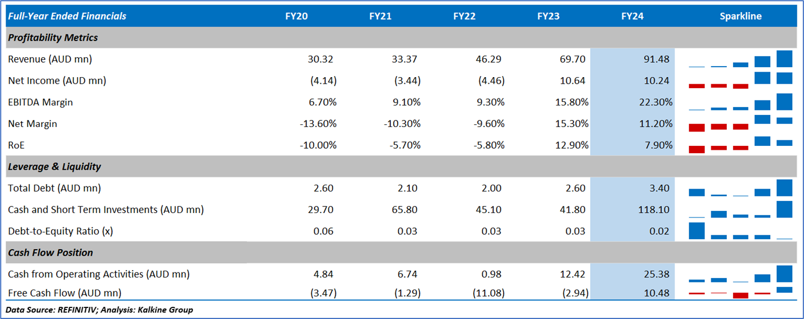Select the Cash from Operating Activities sparkline

click(740, 275)
